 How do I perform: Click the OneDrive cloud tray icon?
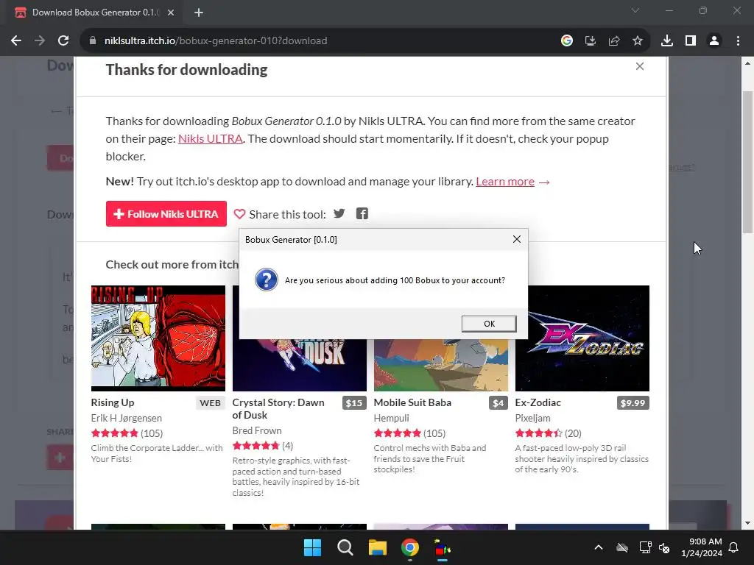(622, 547)
